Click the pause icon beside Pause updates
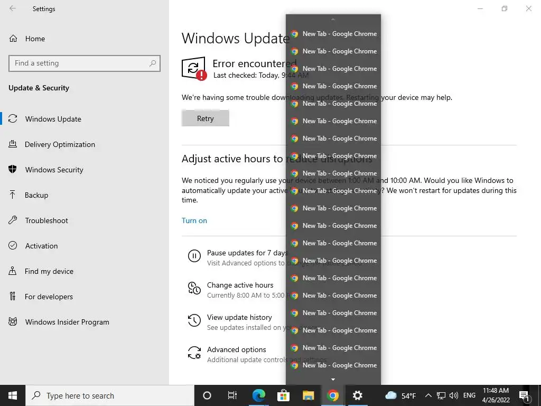The image size is (541, 406). coord(194,256)
